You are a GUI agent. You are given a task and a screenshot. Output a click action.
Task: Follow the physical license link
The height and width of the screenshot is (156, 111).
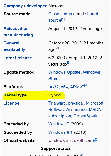pos(76,103)
